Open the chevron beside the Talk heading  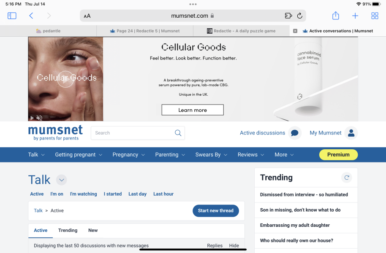(x=62, y=180)
